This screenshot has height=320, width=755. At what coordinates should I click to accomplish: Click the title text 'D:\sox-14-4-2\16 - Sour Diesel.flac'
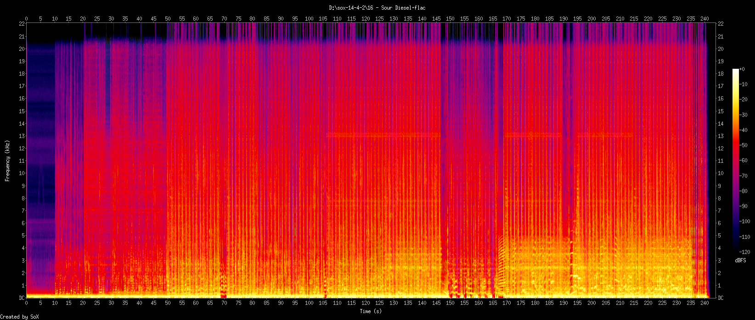coord(377,8)
